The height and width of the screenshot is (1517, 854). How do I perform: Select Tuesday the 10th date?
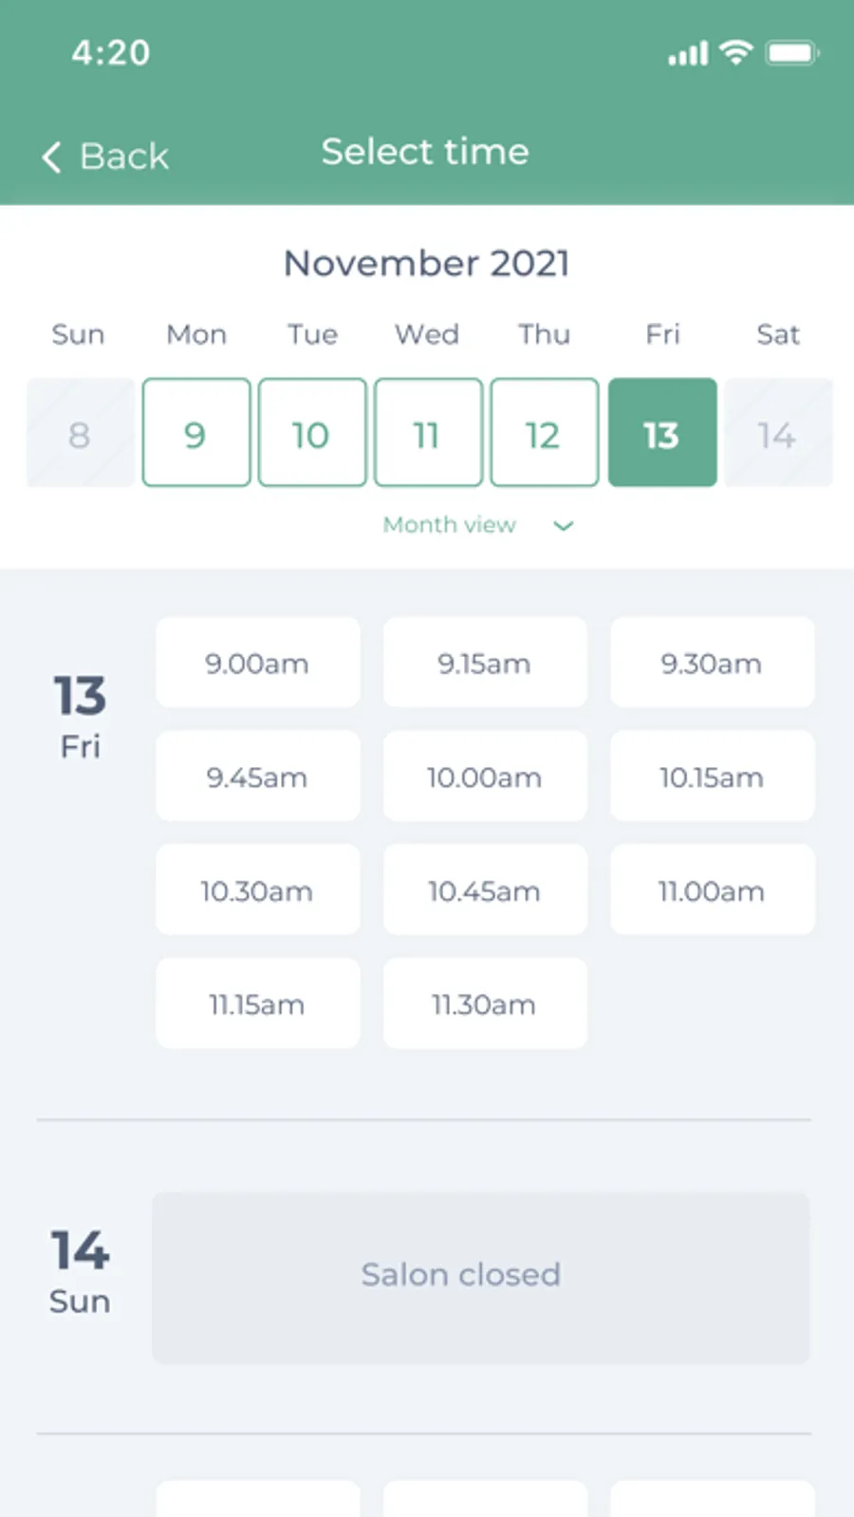312,433
